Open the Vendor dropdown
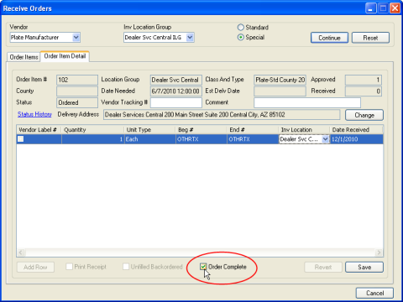The image size is (403, 302). [76, 37]
